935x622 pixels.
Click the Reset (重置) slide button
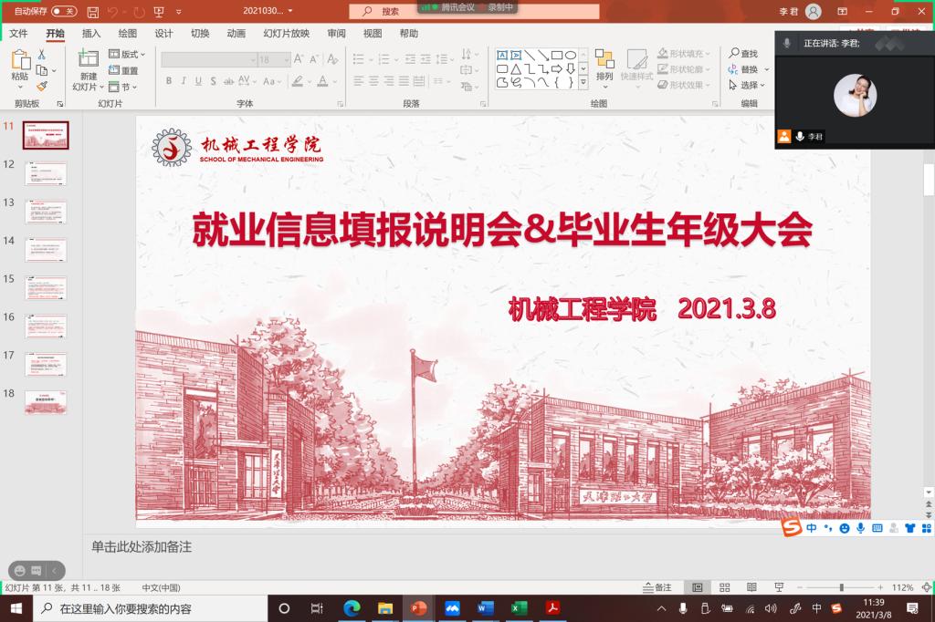tap(124, 70)
